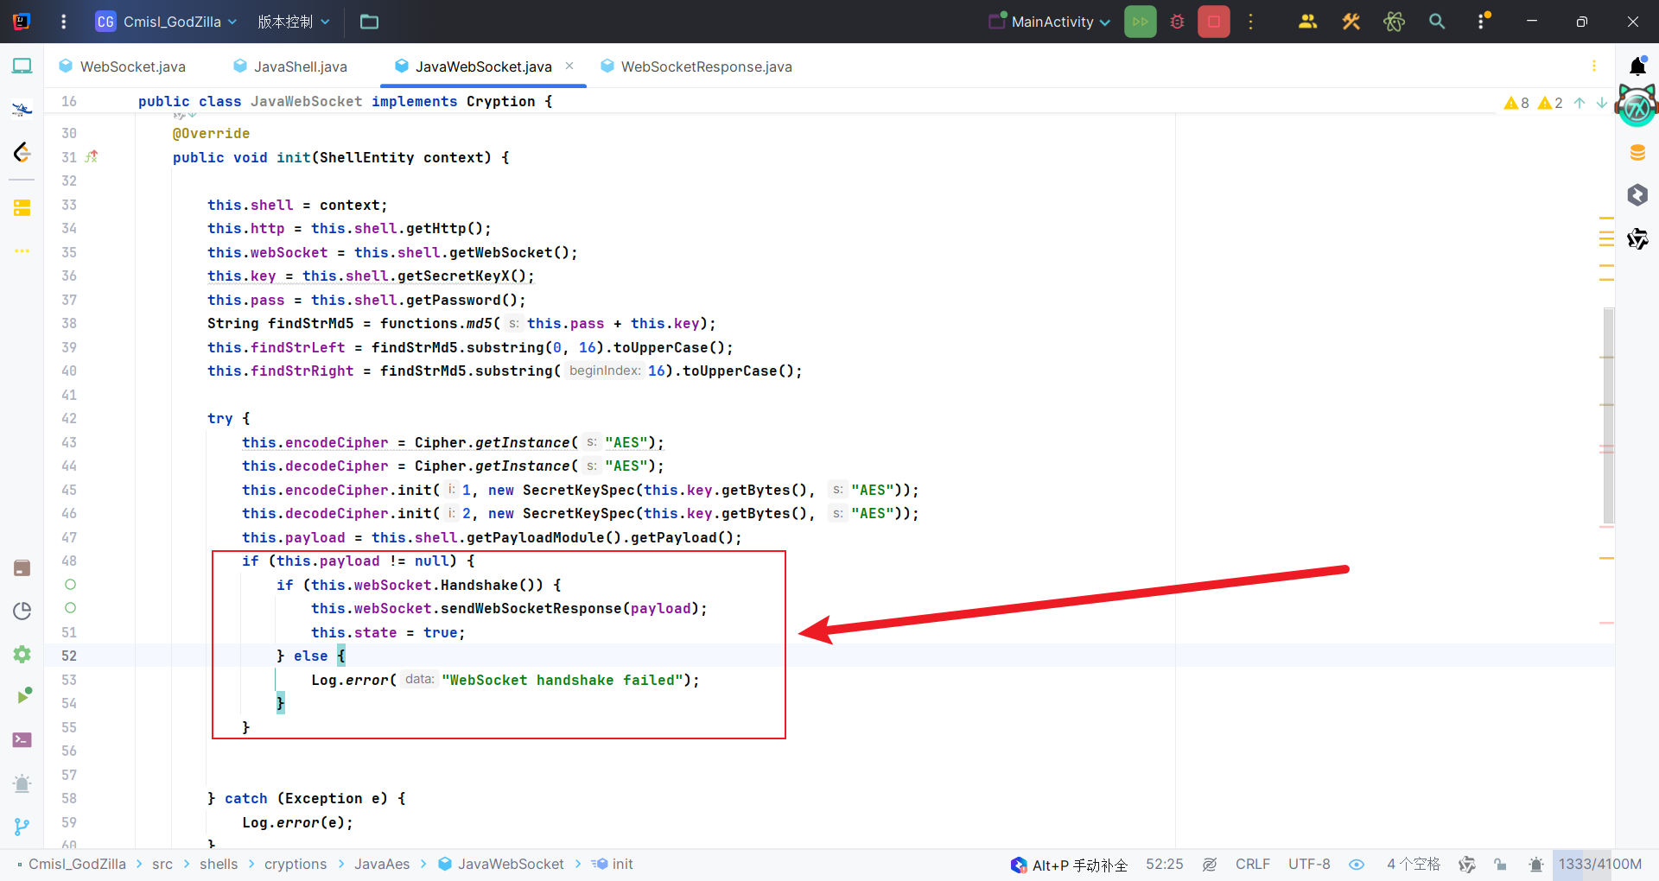Open the CRLF line separator selector

[x=1252, y=864]
